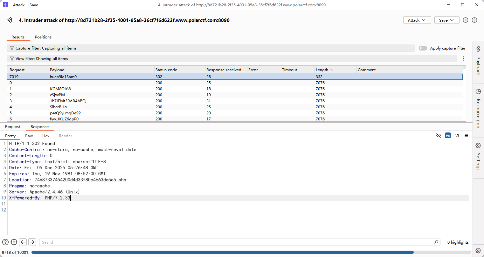Open the response editor hamburger menu
Screen dimensions: 484x257
tap(466, 136)
